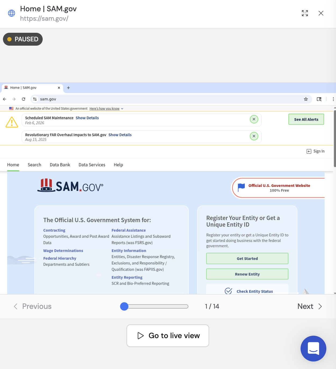Open the Wage Determinations link
The height and width of the screenshot is (369, 336).
(x=63, y=250)
